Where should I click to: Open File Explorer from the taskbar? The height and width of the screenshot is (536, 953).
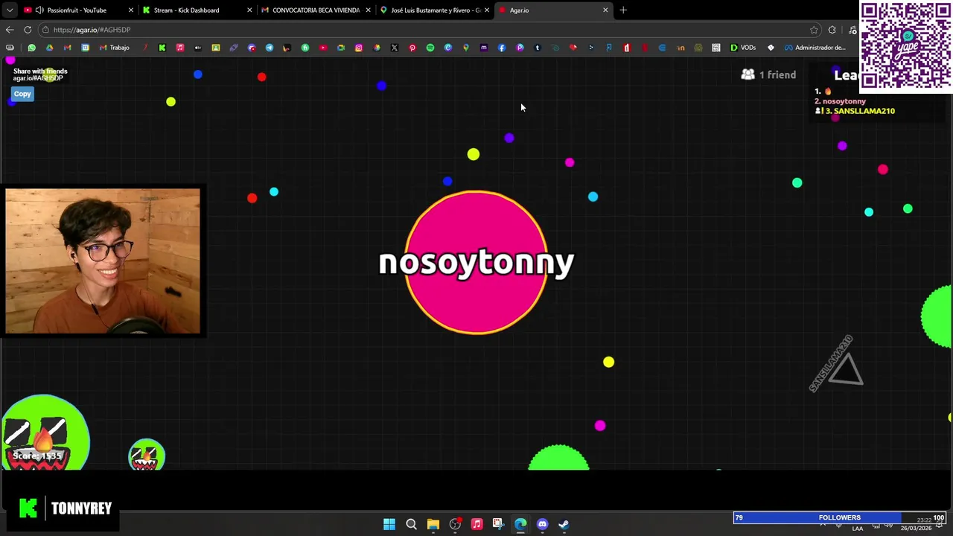coord(433,524)
